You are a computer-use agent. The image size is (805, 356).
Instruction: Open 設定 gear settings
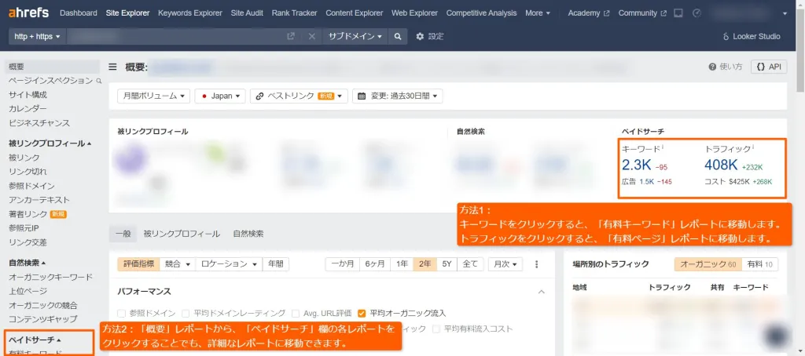tap(430, 36)
